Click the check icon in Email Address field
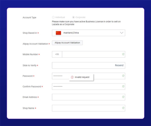 pyautogui.click(x=123, y=97)
